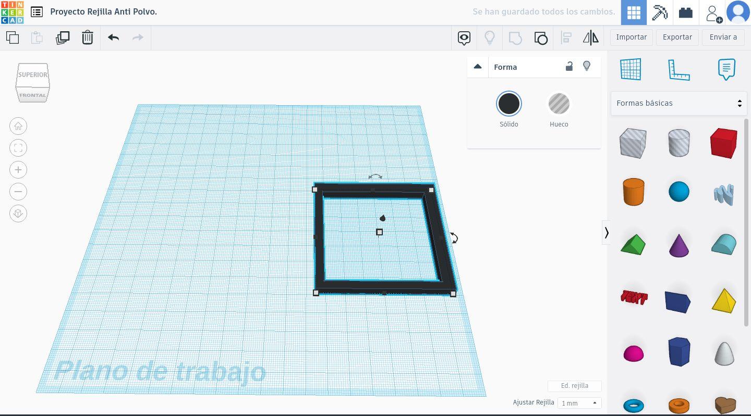This screenshot has height=416, width=751.
Task: Click the home view icon
Action: pyautogui.click(x=18, y=126)
